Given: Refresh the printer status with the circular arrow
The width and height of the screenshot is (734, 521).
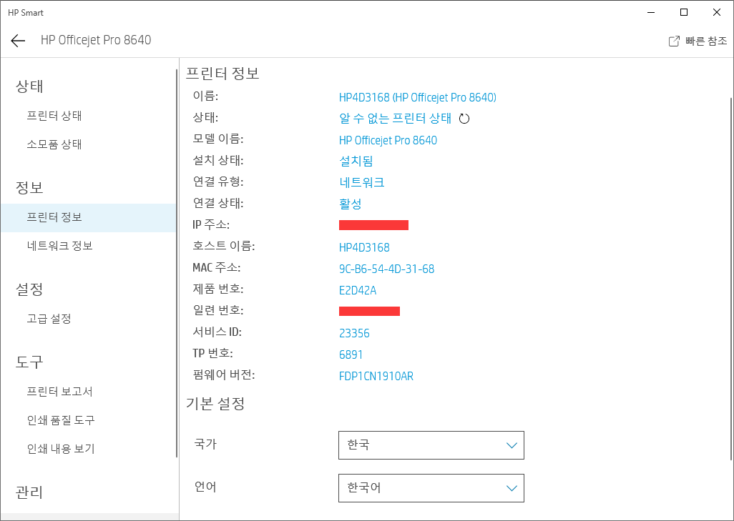Looking at the screenshot, I should click(464, 119).
